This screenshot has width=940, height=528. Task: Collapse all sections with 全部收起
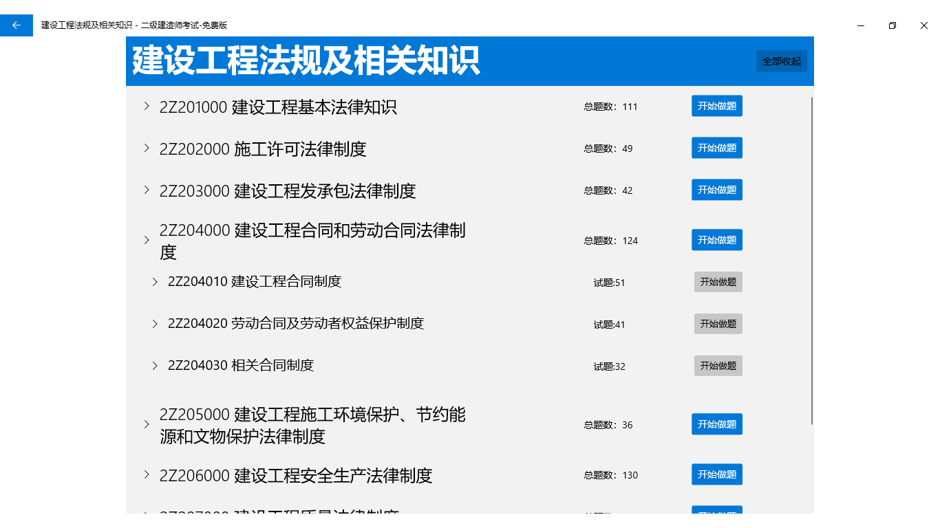pos(782,61)
